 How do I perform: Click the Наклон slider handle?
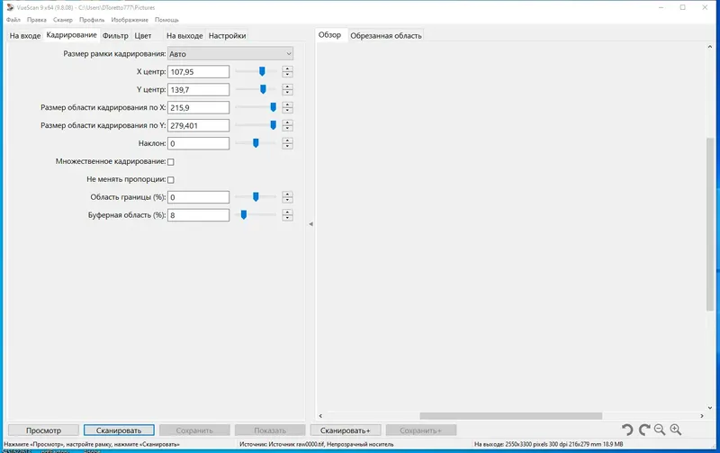(256, 143)
